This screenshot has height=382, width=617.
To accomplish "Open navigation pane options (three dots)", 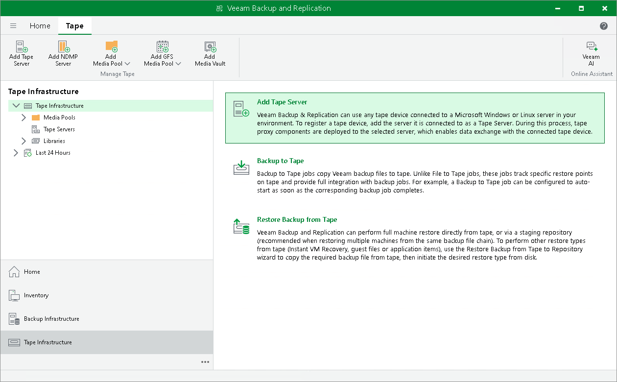I will (x=205, y=362).
